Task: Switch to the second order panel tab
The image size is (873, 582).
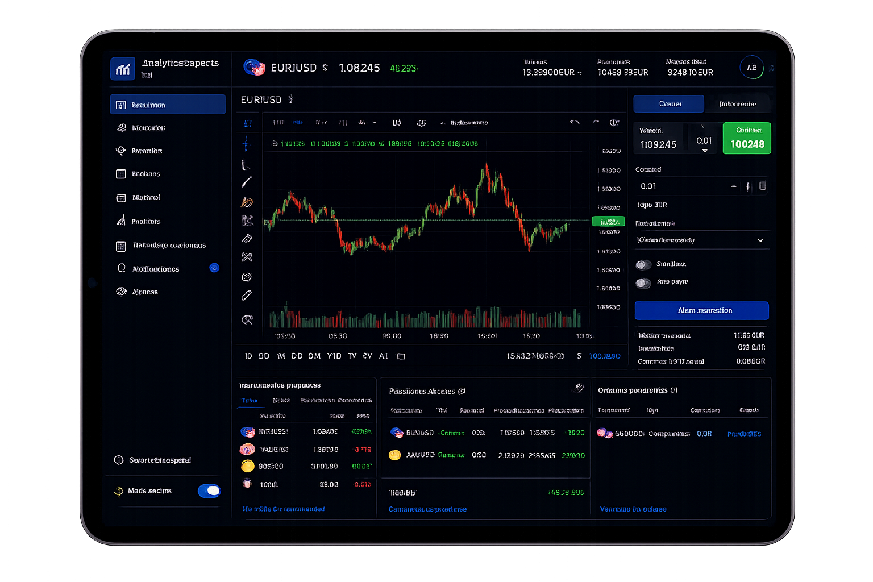Action: (x=738, y=103)
